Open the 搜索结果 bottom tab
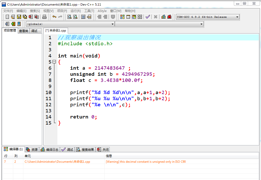 (85, 149)
